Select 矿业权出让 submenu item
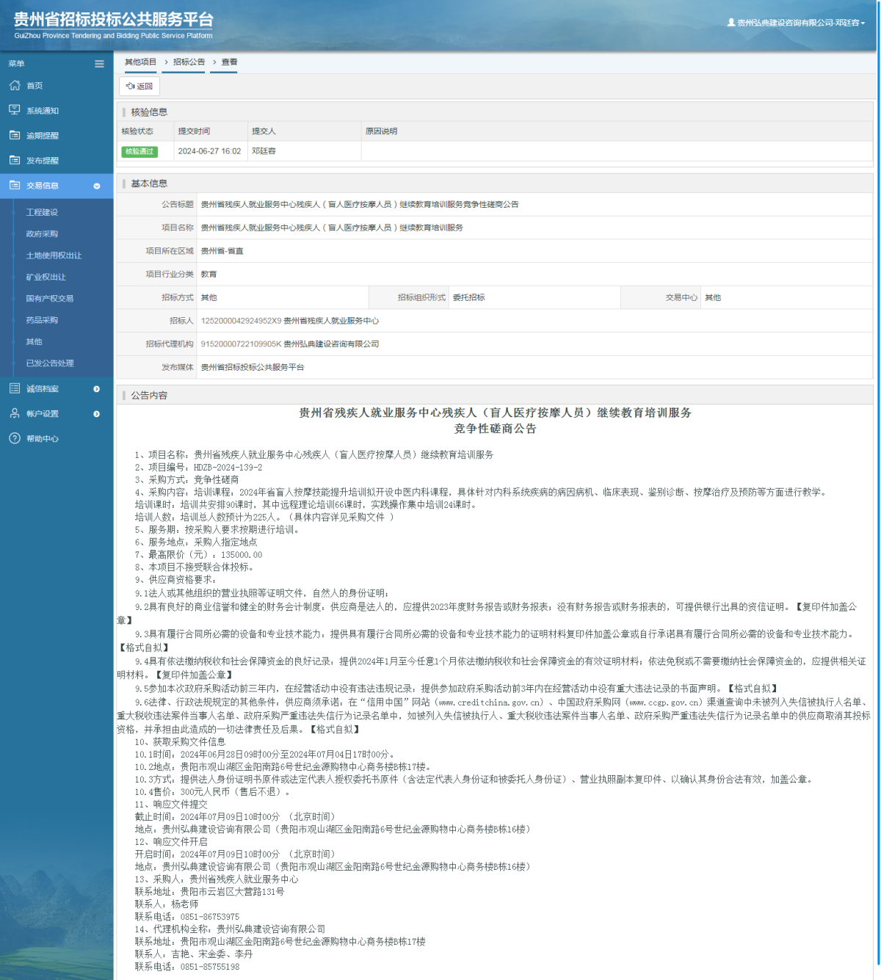 tap(46, 277)
